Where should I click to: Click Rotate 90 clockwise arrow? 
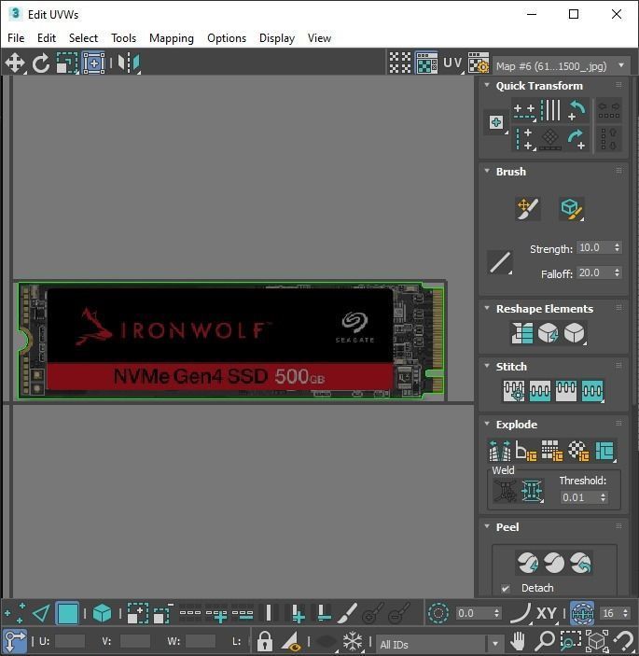(577, 139)
